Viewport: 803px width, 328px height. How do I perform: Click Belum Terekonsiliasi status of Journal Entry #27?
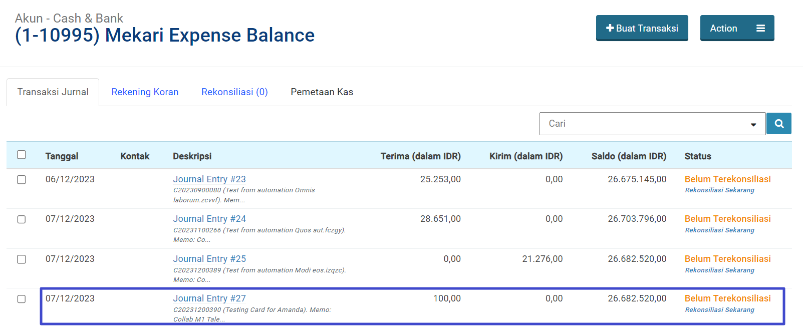tap(727, 298)
